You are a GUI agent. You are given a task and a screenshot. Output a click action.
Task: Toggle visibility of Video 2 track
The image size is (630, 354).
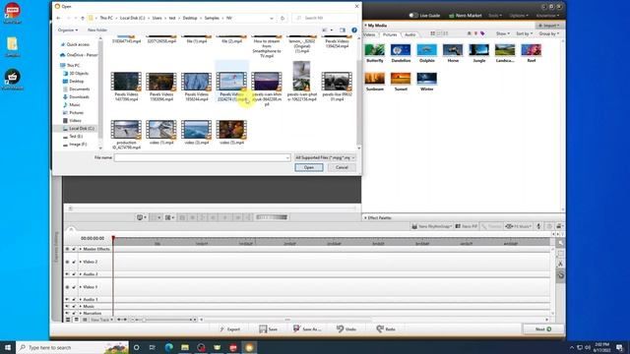67,262
